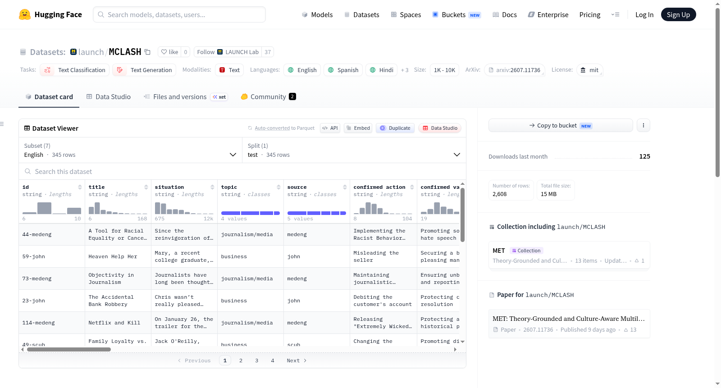721x388 pixels.
Task: Click the 1K - 10K size tag
Action: pos(444,70)
